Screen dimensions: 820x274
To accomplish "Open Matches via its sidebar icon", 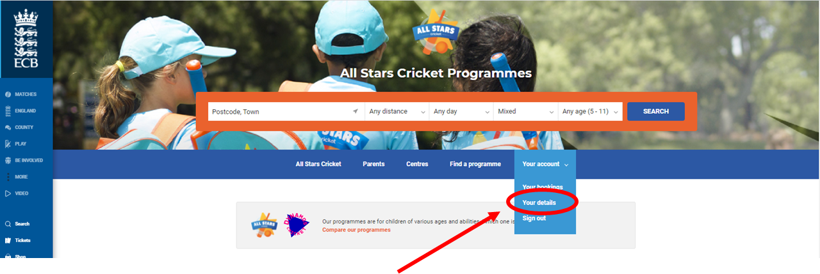I will (8, 95).
